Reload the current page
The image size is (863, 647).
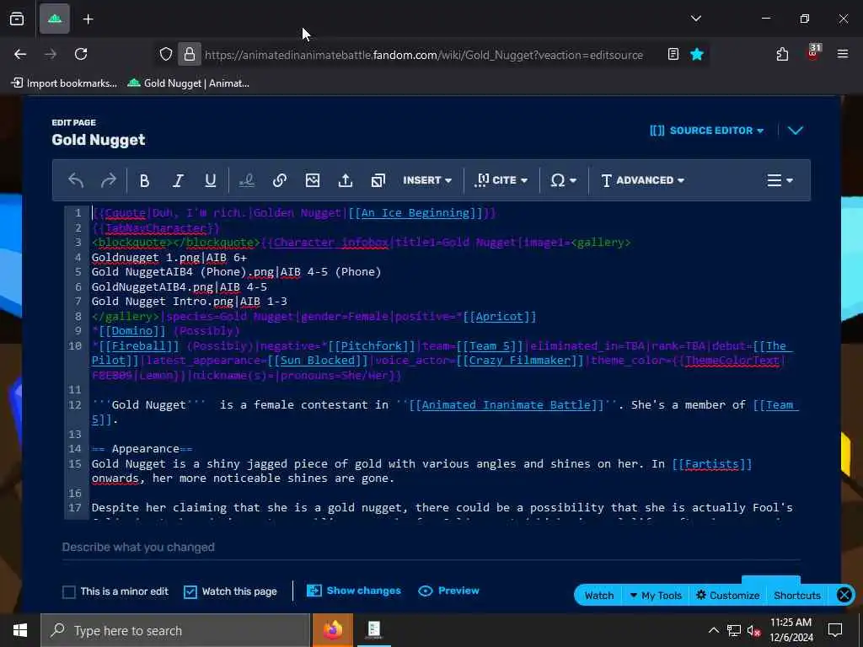tap(81, 54)
